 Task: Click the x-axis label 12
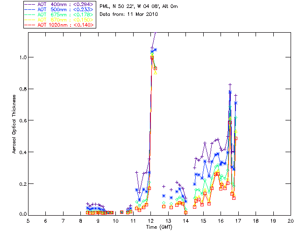tap(150, 221)
